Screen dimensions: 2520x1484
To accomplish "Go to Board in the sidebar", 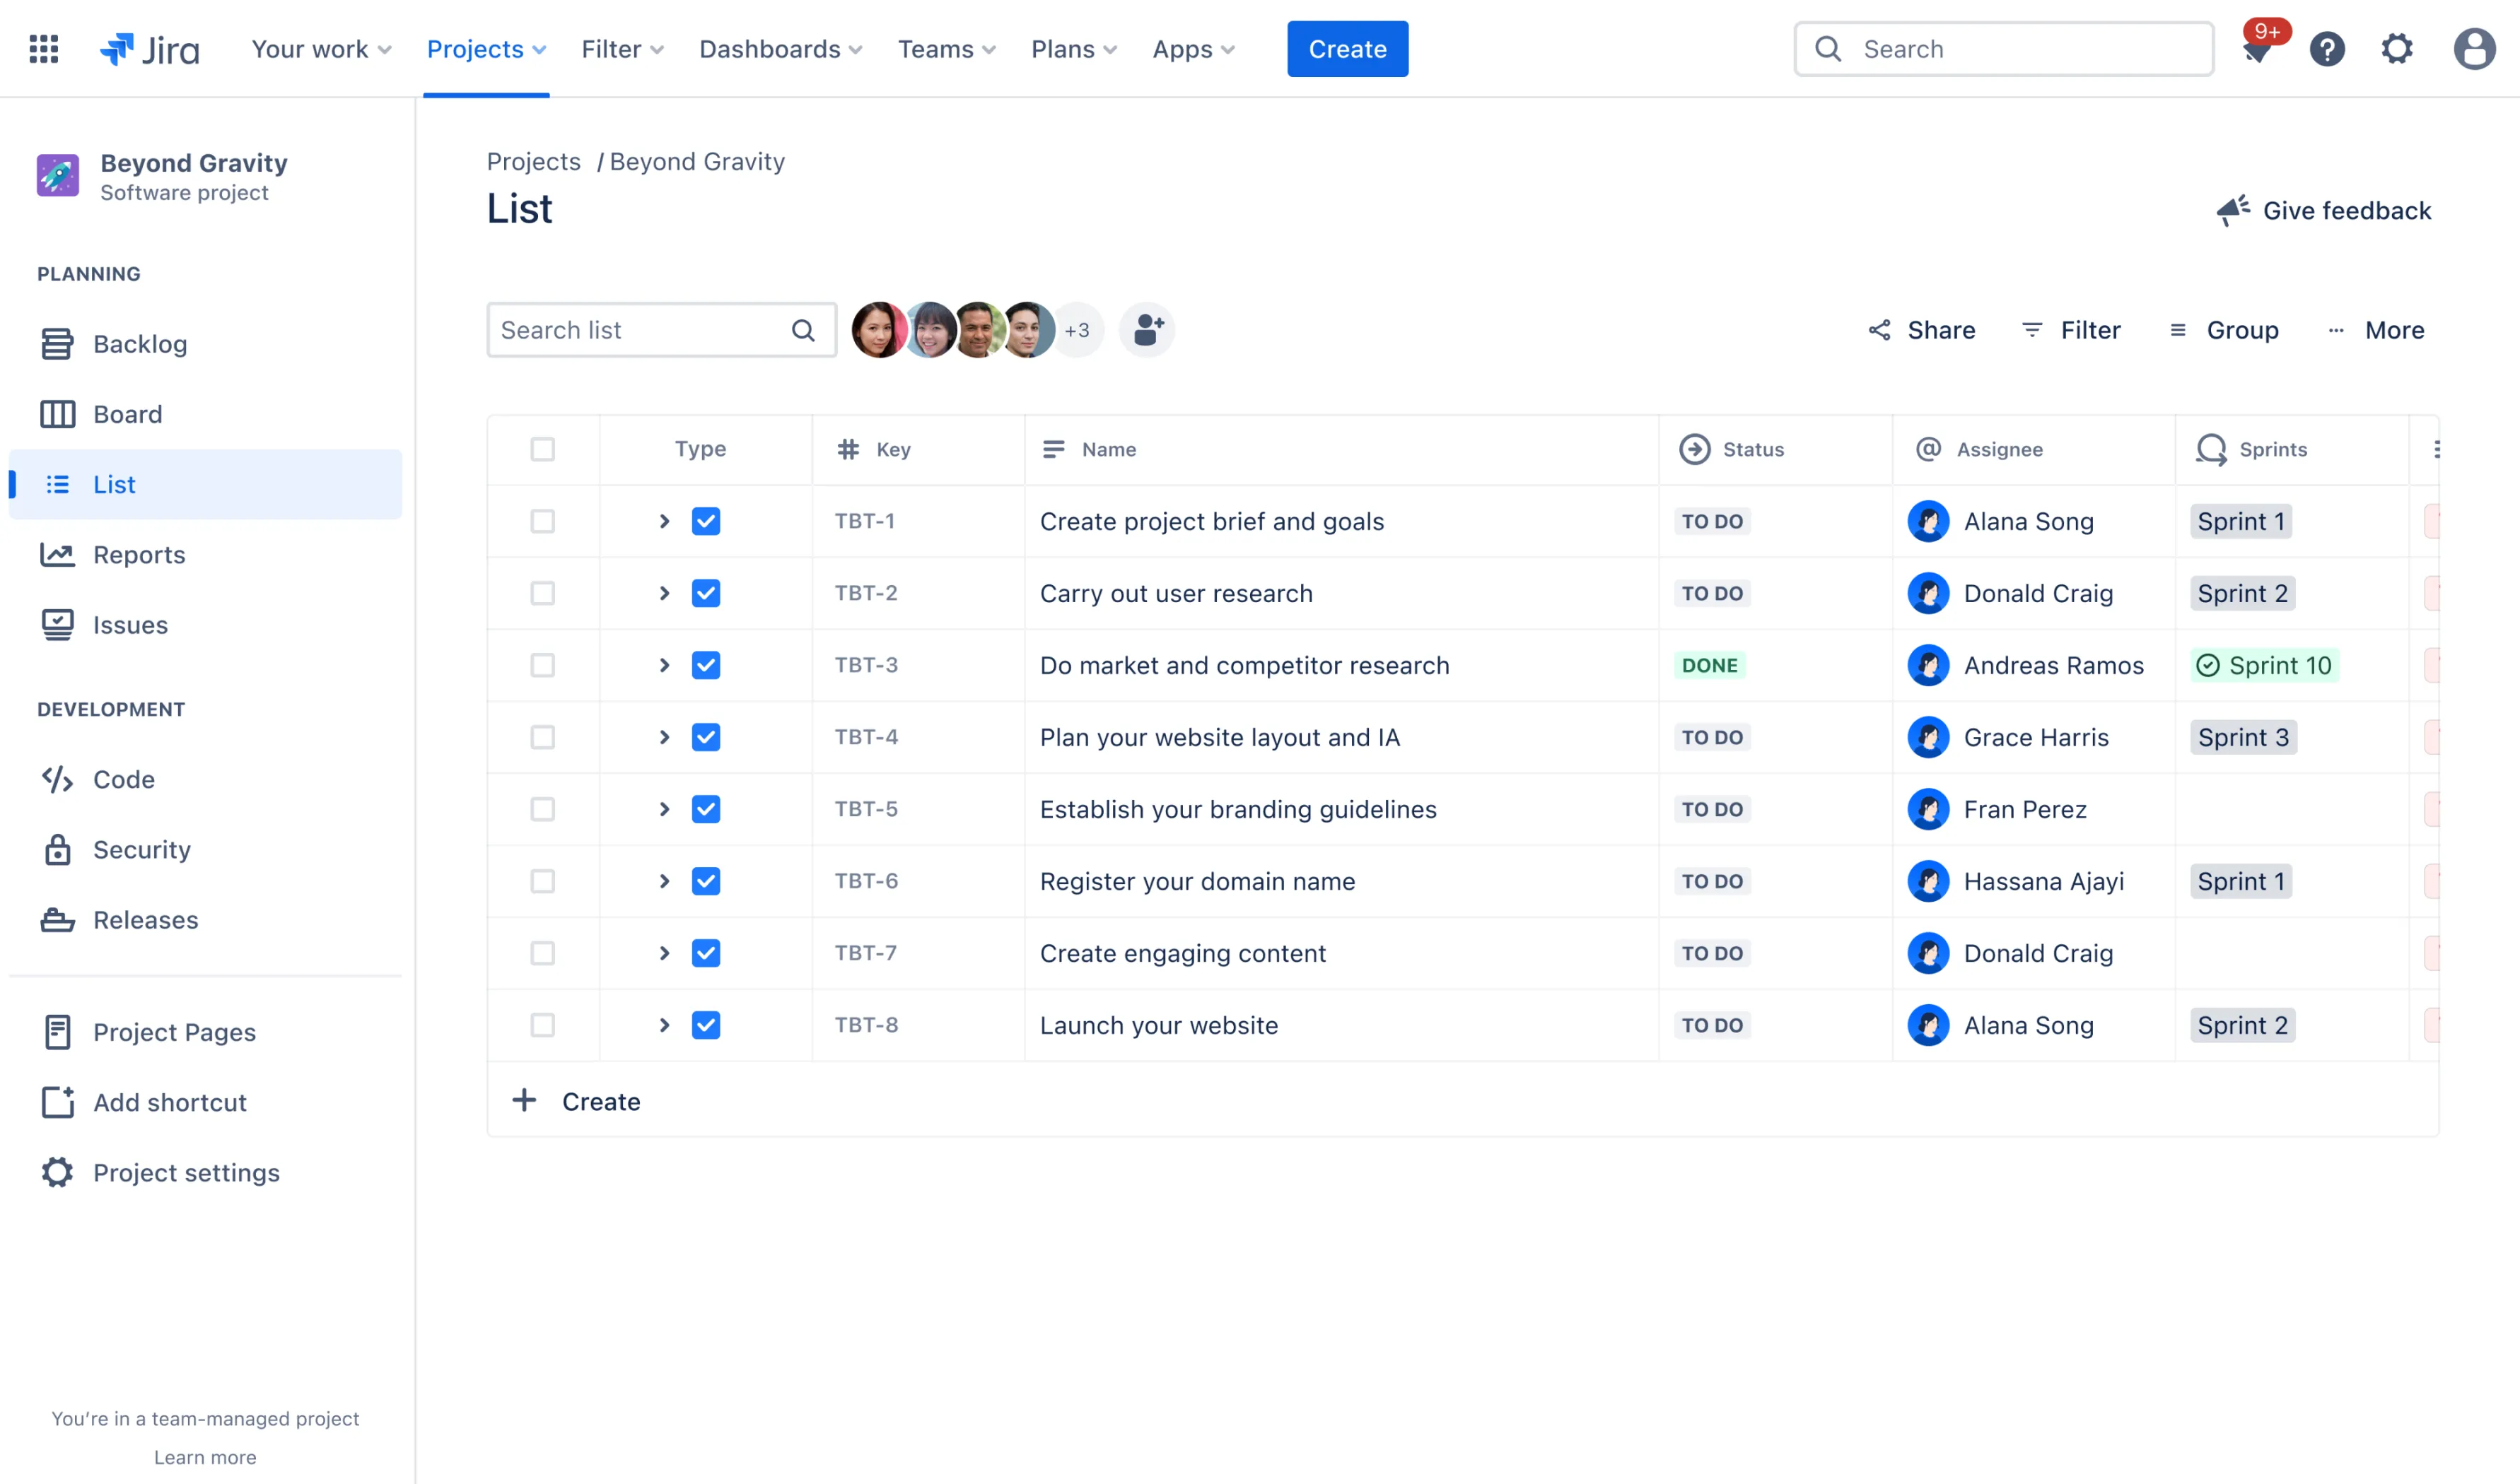I will (127, 414).
